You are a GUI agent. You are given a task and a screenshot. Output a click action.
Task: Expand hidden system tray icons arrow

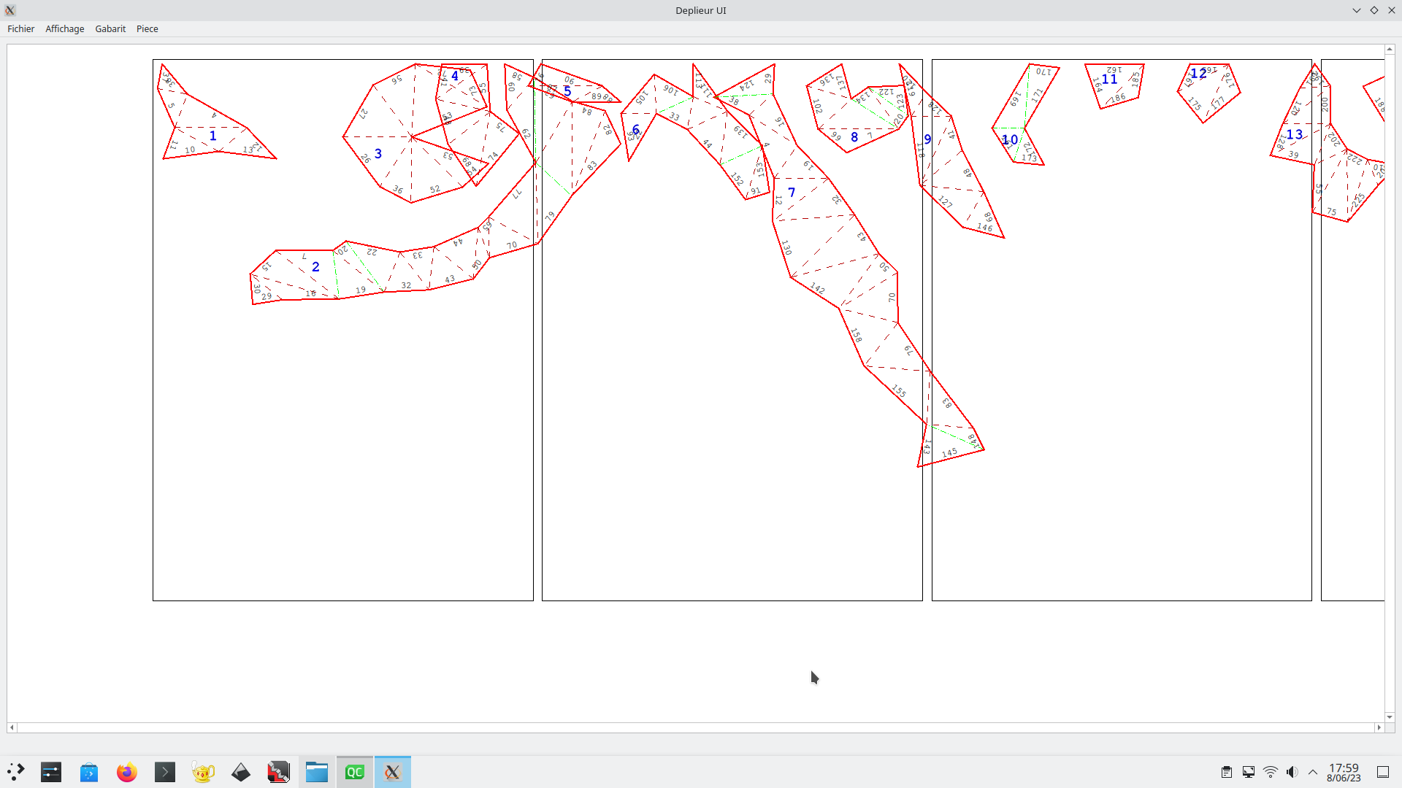(1313, 772)
